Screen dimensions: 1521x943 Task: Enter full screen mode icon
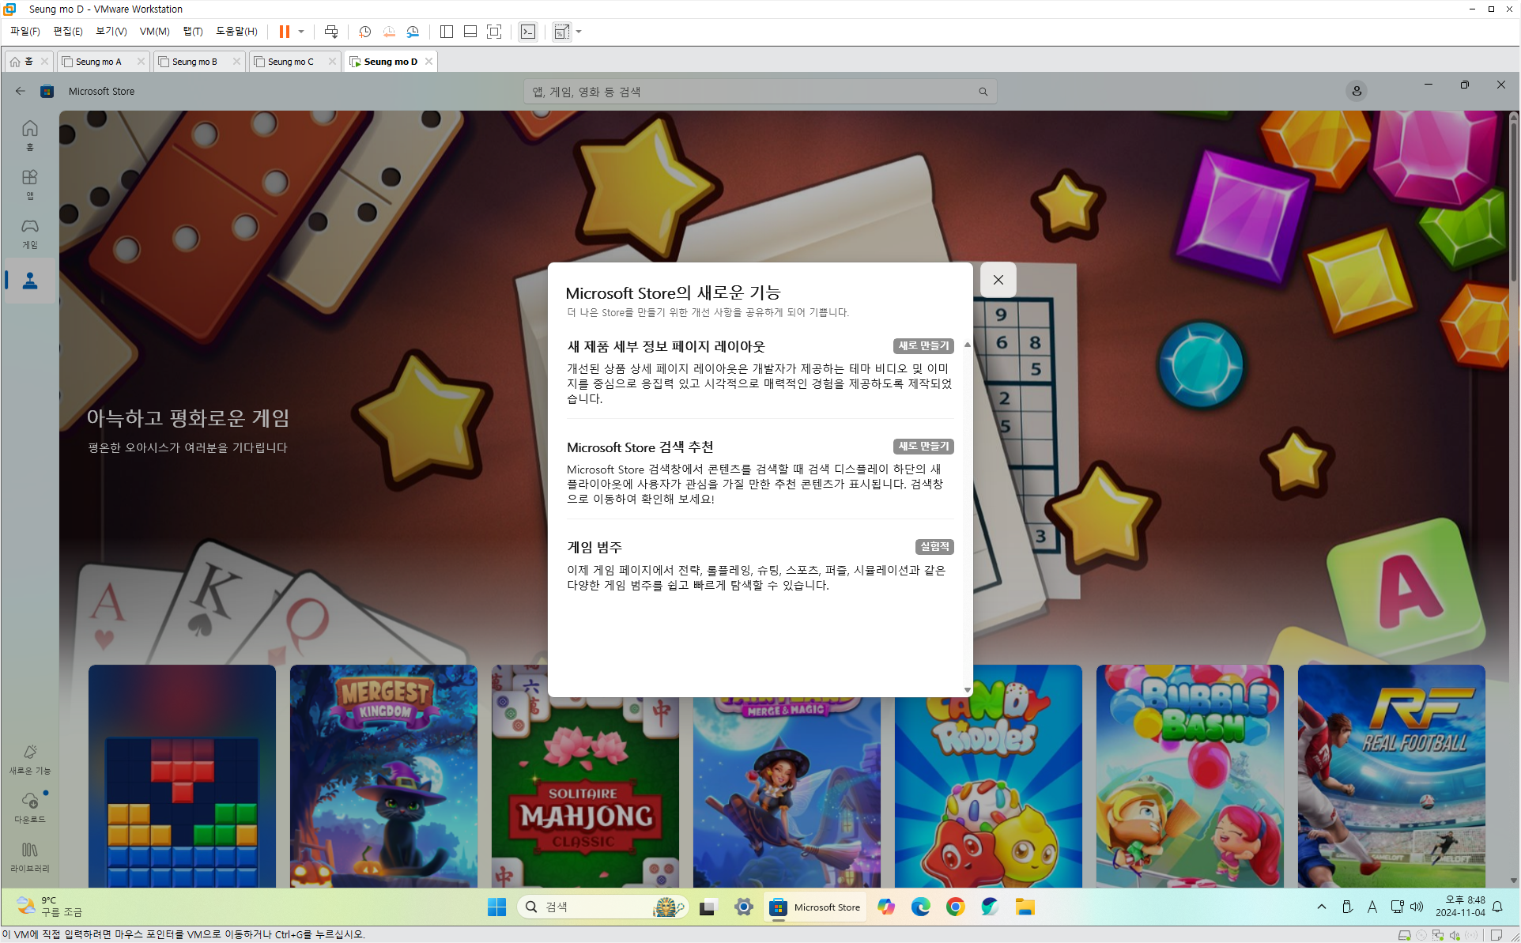coord(494,32)
